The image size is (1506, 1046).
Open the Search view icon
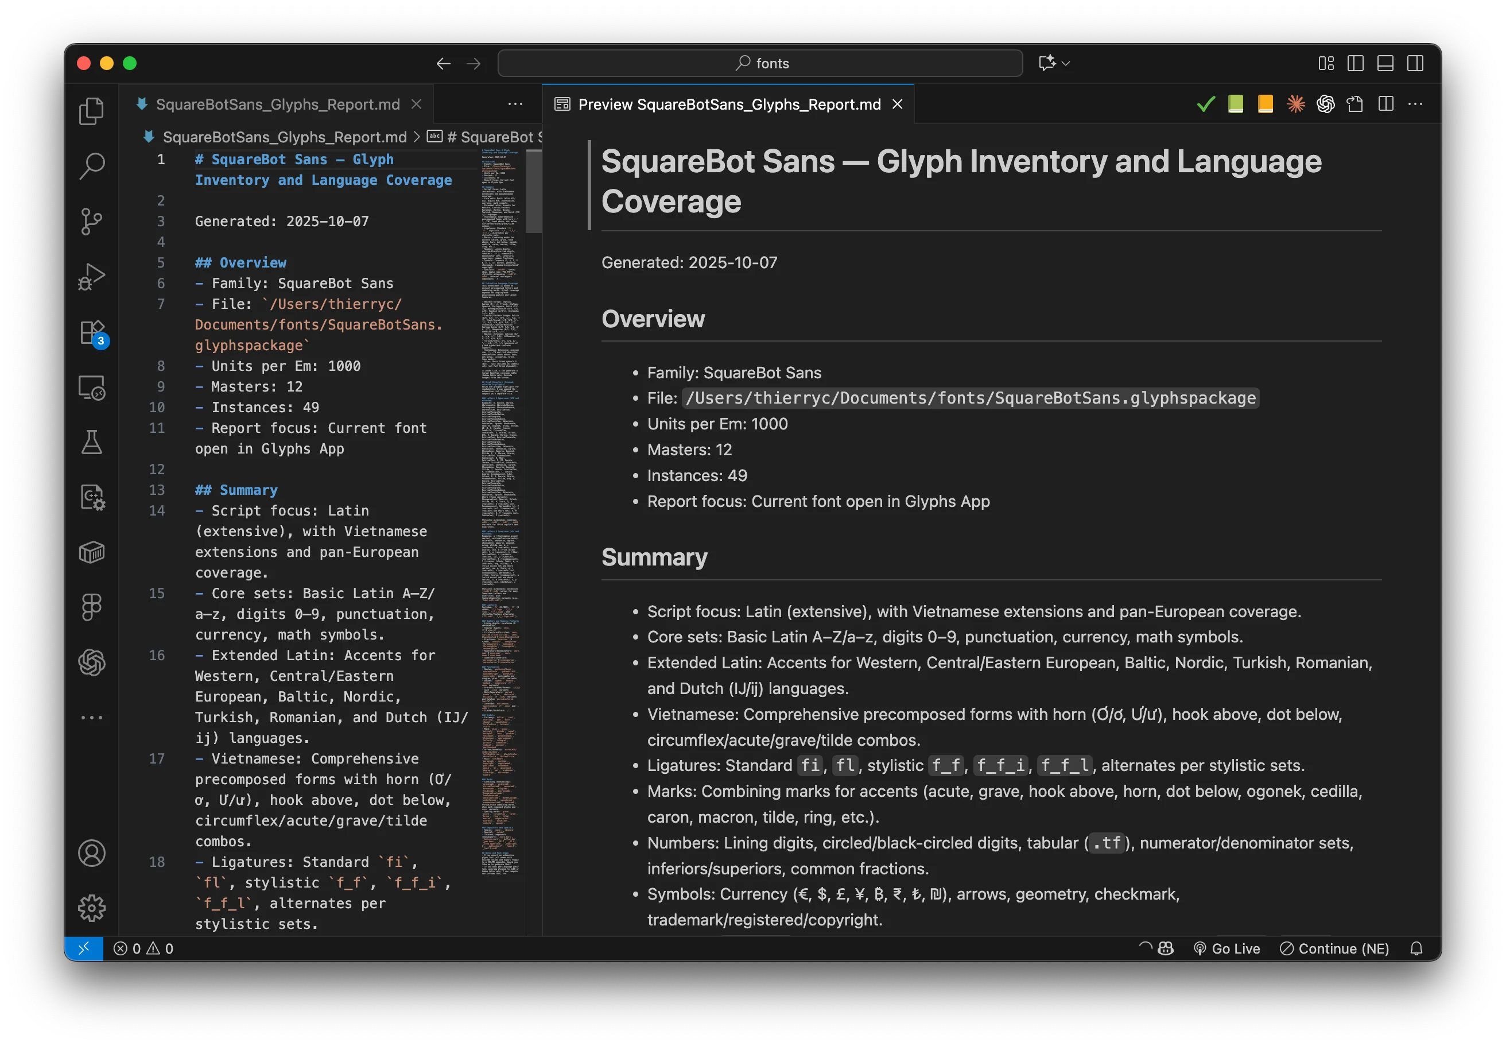[91, 166]
